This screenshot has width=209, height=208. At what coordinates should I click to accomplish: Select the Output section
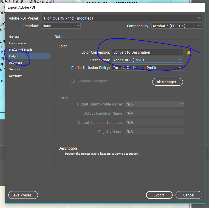click(x=29, y=56)
